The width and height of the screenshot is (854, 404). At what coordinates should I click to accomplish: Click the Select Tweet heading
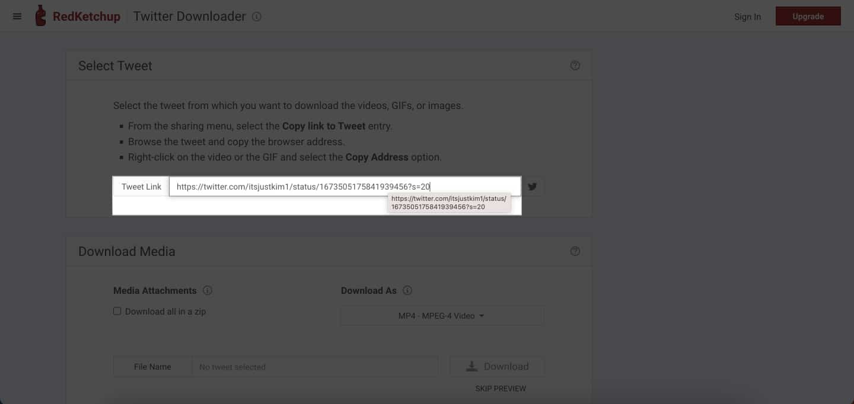115,66
